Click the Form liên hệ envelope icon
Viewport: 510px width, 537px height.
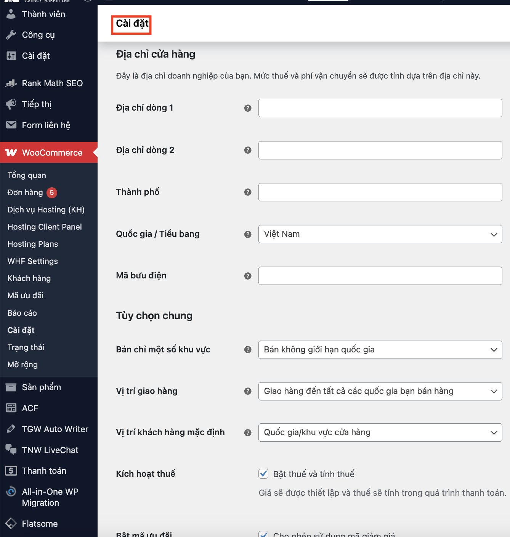(x=11, y=125)
